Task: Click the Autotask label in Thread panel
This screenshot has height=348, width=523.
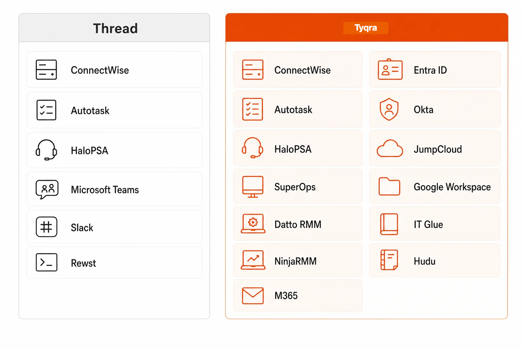Action: coord(90,111)
